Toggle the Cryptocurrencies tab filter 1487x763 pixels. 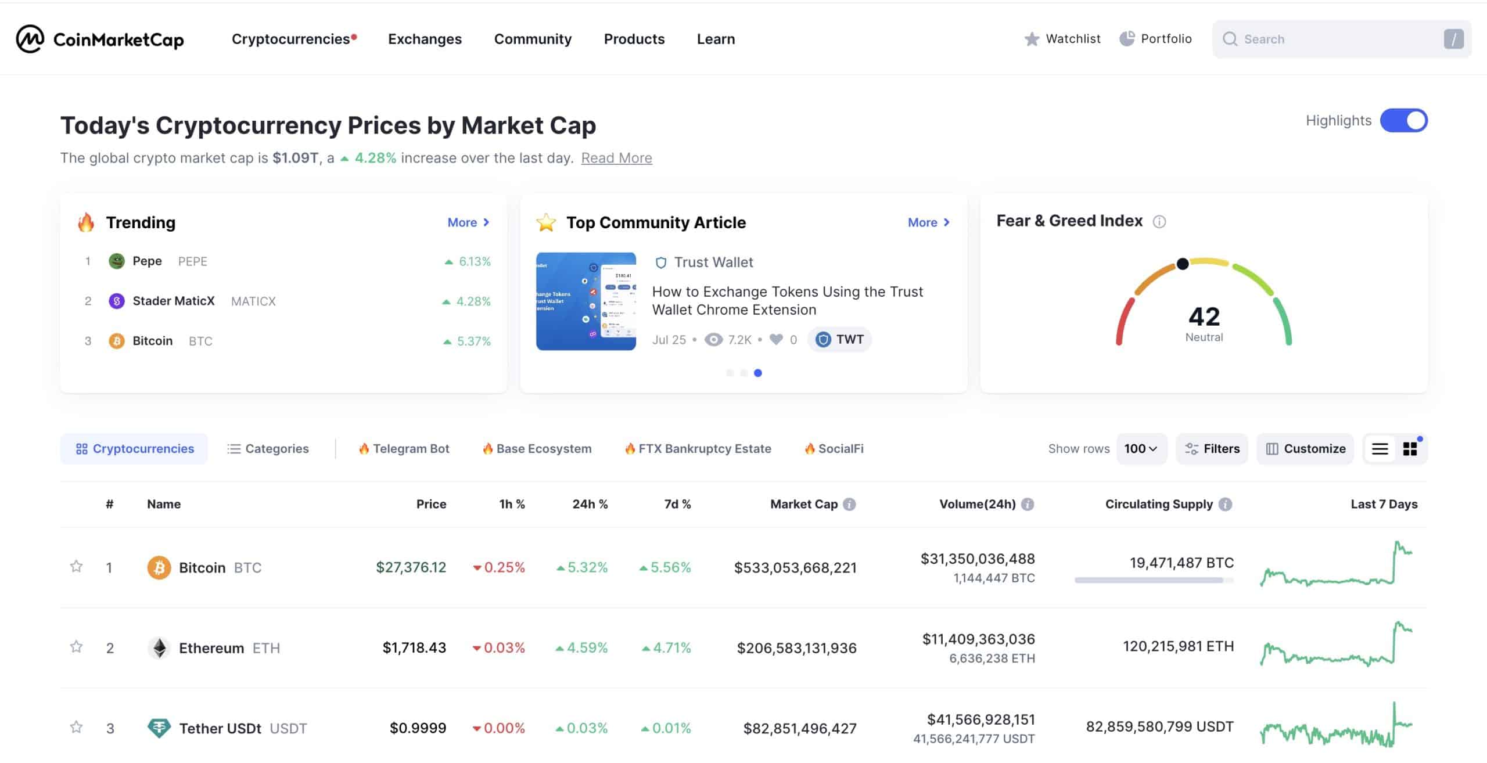[134, 449]
